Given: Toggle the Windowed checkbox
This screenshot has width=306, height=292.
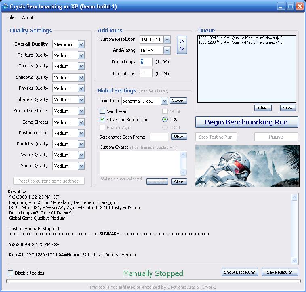Looking at the screenshot, I should click(x=102, y=111).
